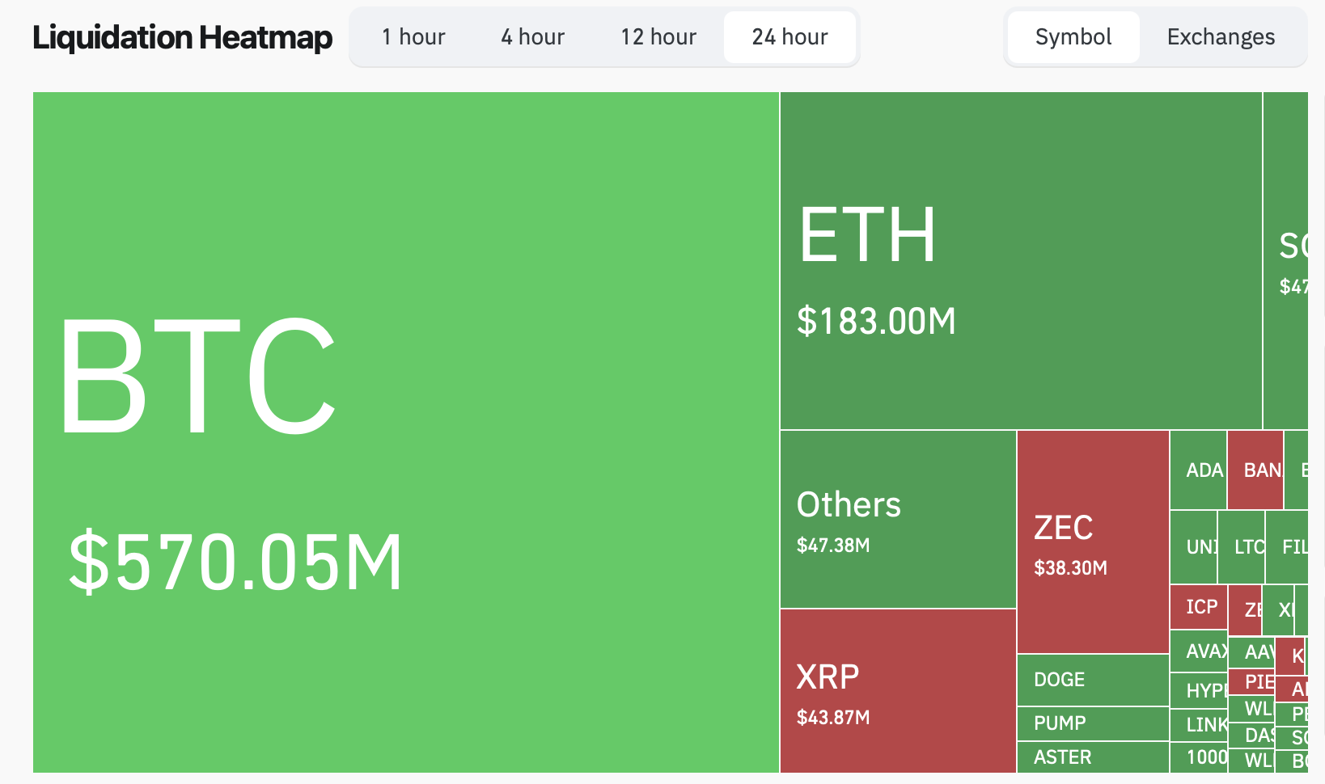Select the LTC heatmap tile
Viewport: 1325px width, 784px height.
[x=1242, y=547]
